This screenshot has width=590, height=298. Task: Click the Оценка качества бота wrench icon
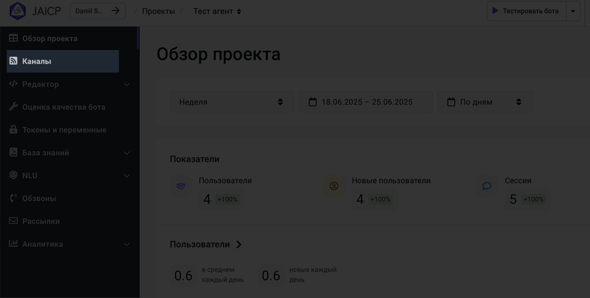coord(14,107)
